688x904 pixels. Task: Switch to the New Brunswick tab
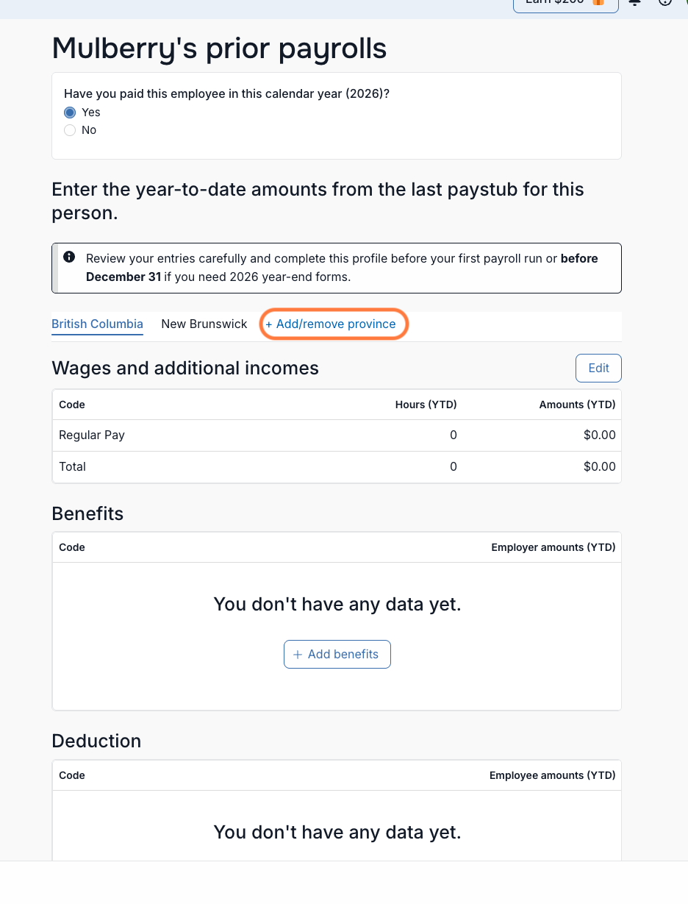point(204,324)
